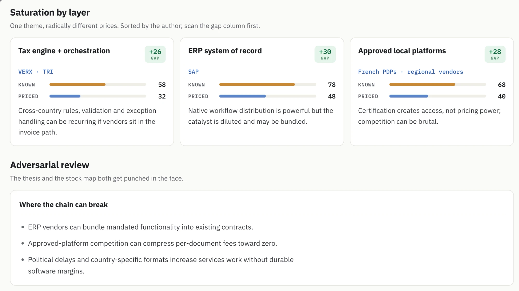Select the Tax engine + orchestration title
This screenshot has height=291, width=519.
point(64,51)
